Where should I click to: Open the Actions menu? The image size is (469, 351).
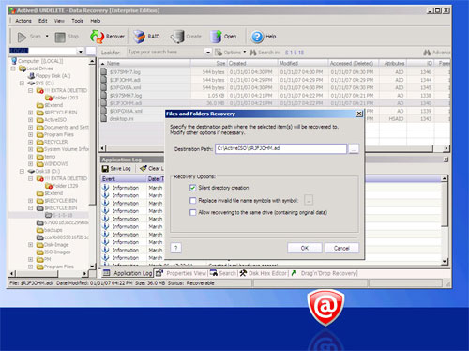point(23,21)
